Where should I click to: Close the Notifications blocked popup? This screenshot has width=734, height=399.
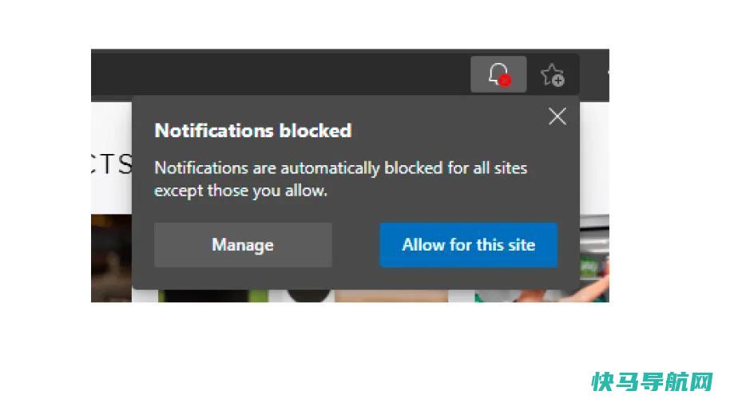coord(557,116)
